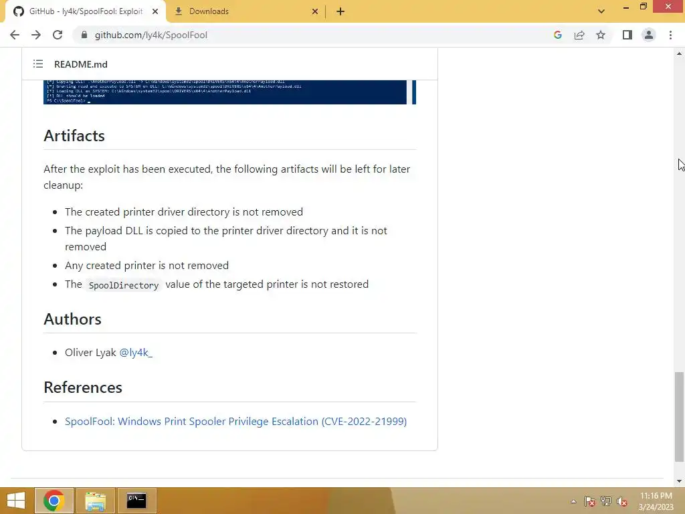Open the muted volume tray icon
Screen dimensions: 685x514
pos(622,501)
